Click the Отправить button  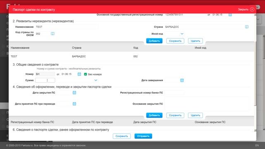(x=143, y=136)
